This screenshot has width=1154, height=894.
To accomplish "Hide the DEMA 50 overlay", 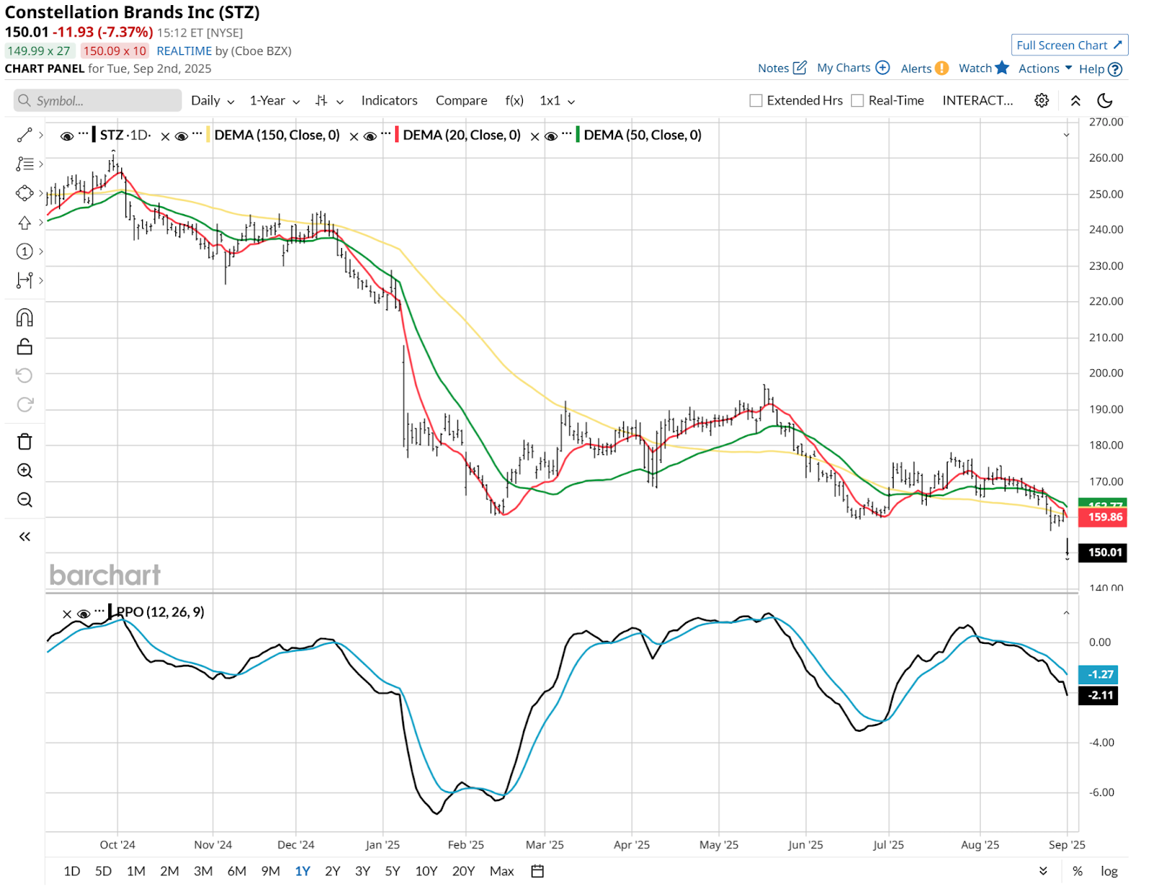I will [x=551, y=136].
